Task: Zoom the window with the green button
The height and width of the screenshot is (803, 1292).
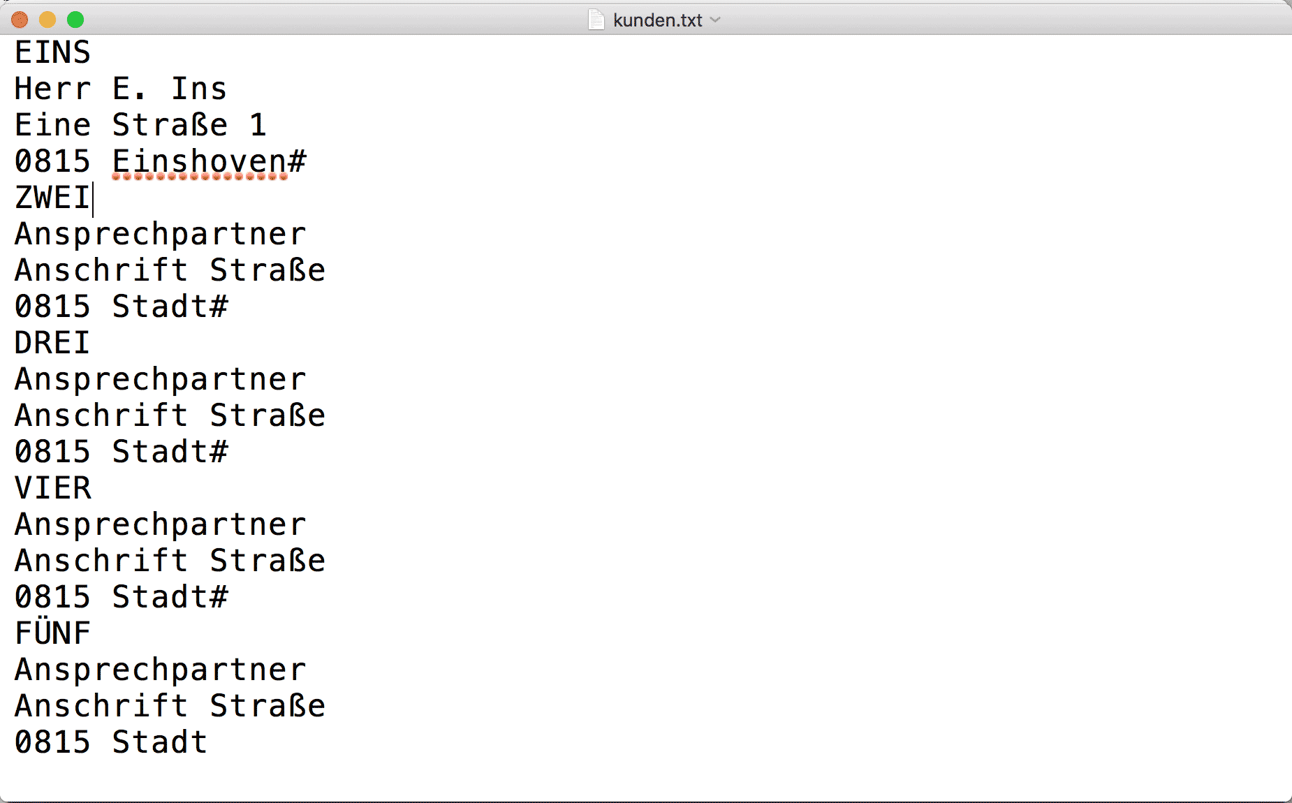Action: coord(75,20)
